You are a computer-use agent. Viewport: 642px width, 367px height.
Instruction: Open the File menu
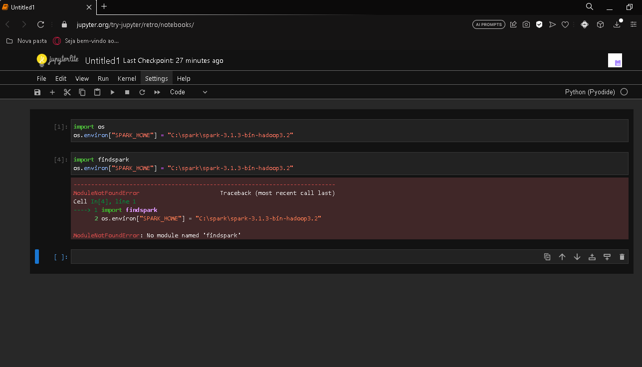[x=41, y=78]
